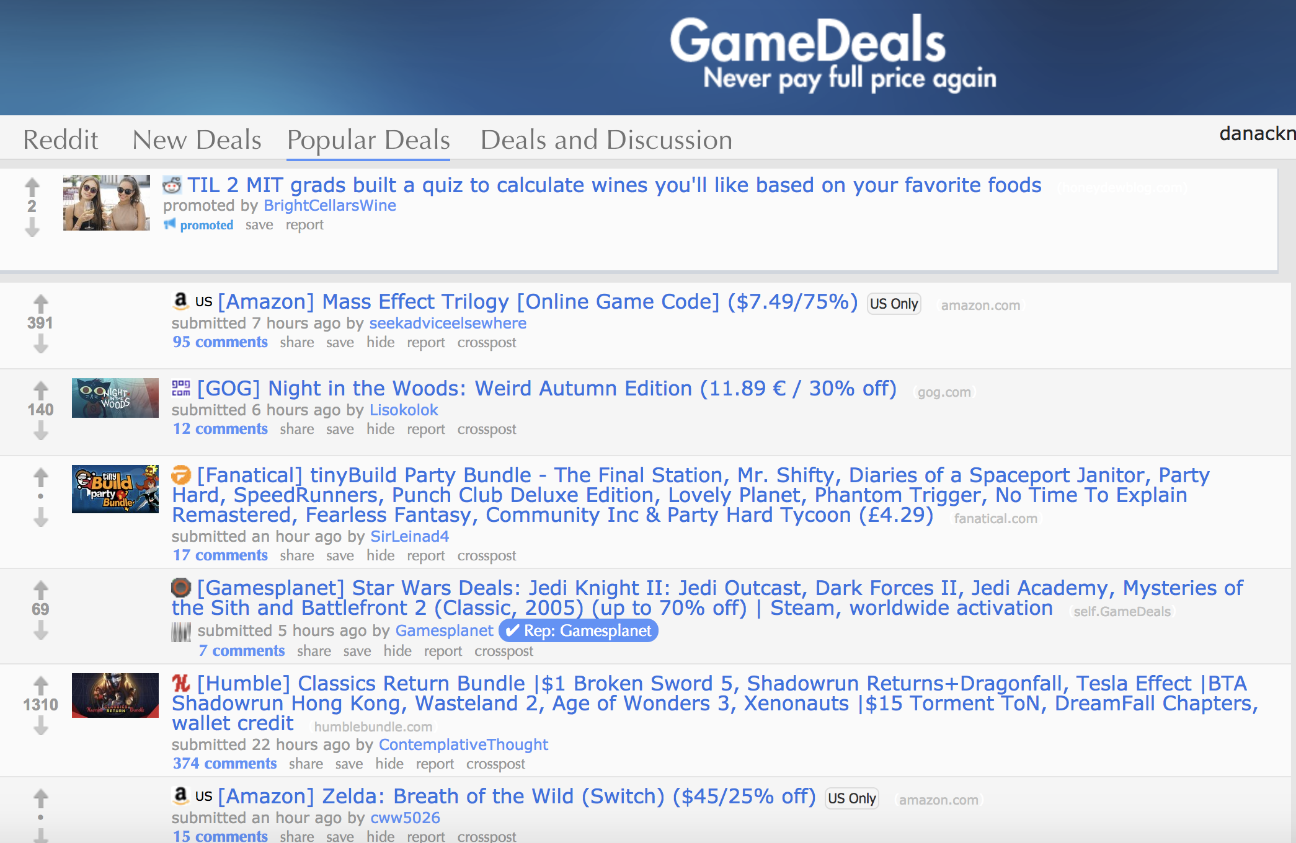Click the Rep: Gamesplanet verified flair
The width and height of the screenshot is (1296, 843).
(x=578, y=630)
